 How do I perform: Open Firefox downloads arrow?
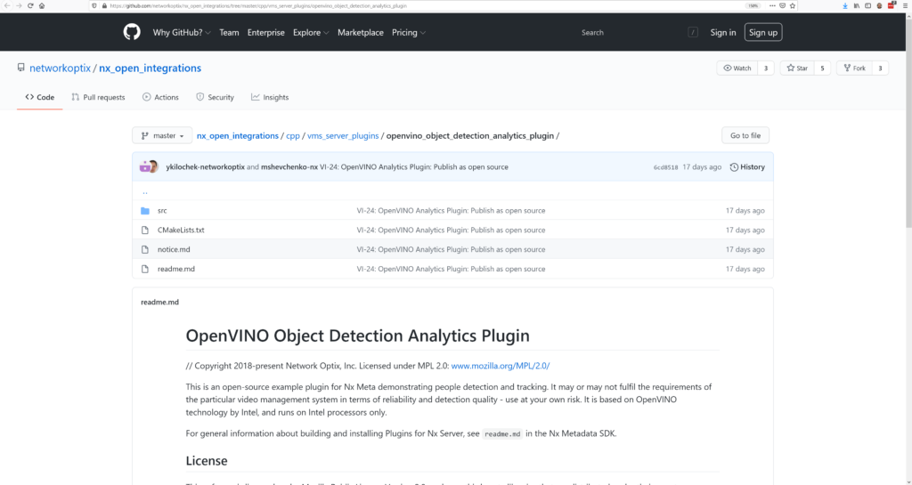pyautogui.click(x=845, y=6)
